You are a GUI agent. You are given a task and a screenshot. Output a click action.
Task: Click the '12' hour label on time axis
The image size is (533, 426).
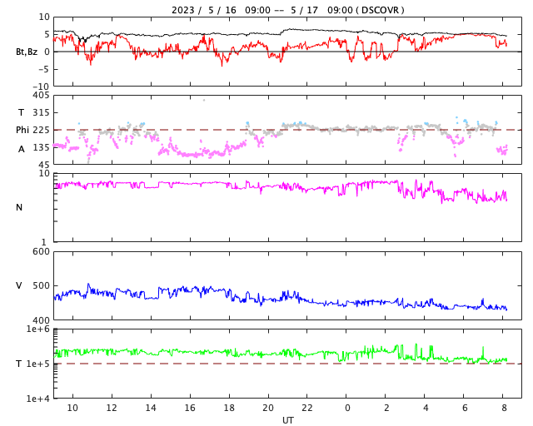pyautogui.click(x=112, y=408)
